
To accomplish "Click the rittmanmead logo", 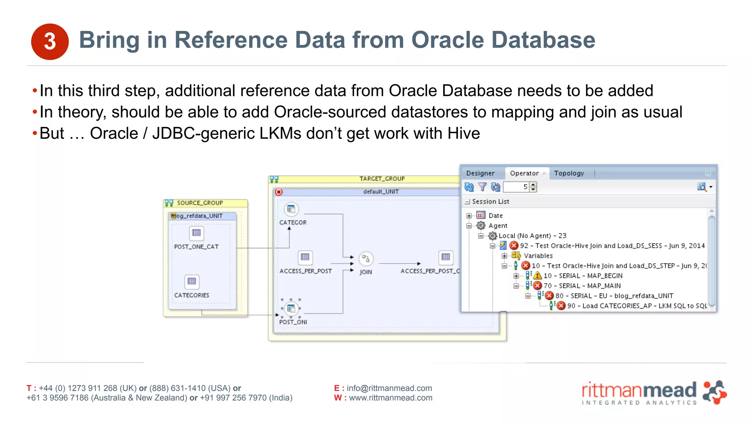I will pos(654,393).
